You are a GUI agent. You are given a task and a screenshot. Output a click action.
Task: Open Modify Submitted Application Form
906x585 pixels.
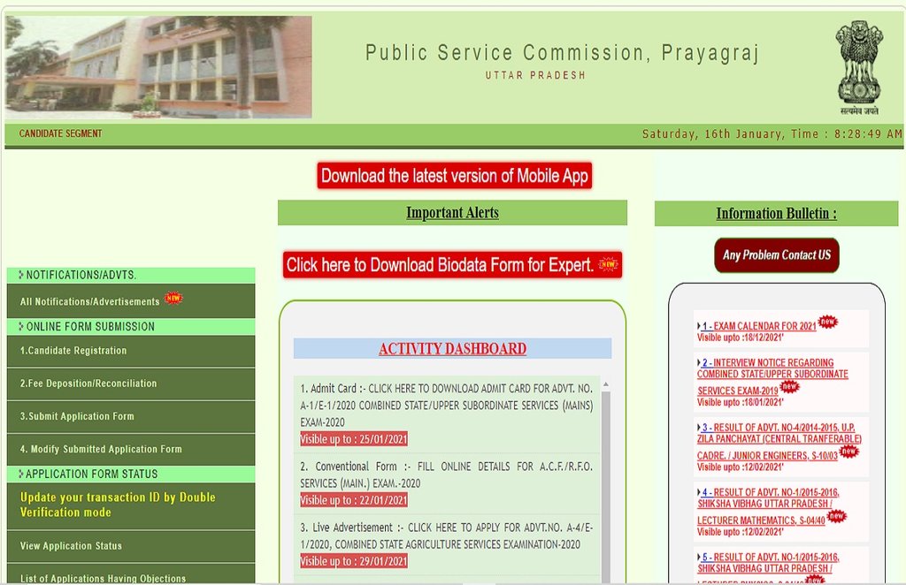[101, 449]
